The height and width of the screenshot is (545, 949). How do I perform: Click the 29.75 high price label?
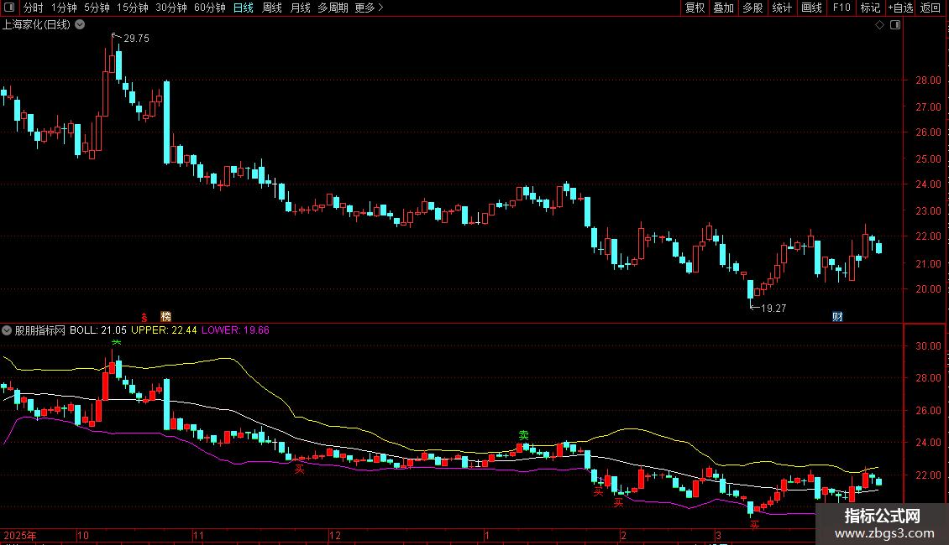(x=136, y=38)
